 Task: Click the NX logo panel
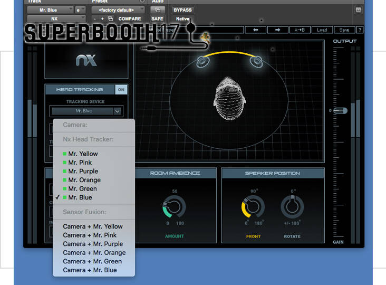(86, 61)
